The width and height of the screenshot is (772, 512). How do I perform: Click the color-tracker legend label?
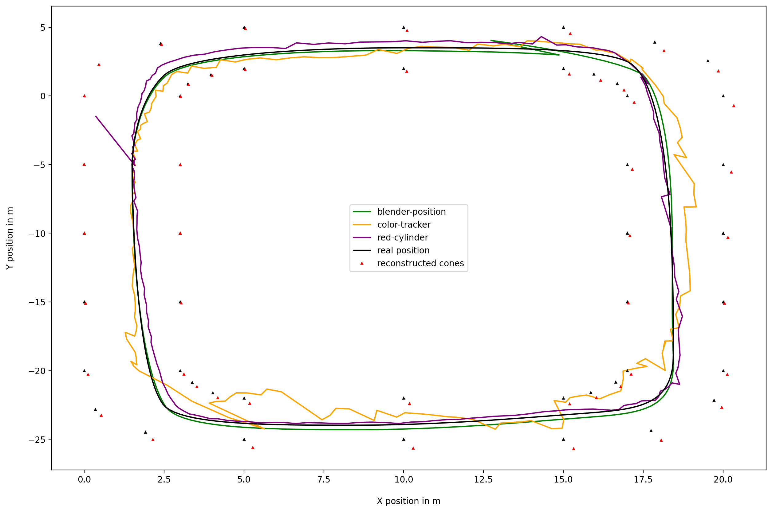tap(404, 225)
